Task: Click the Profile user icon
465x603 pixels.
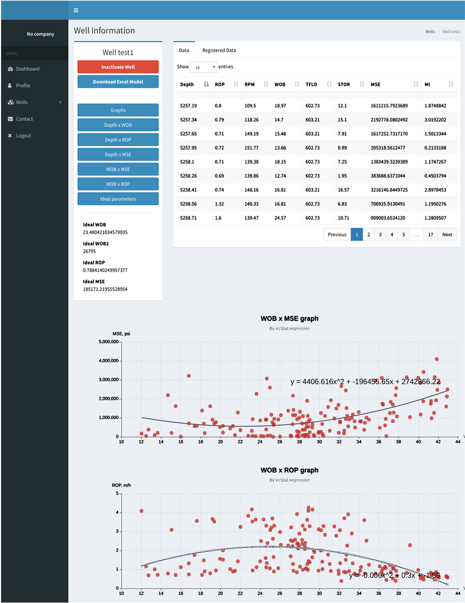Action: tap(10, 85)
